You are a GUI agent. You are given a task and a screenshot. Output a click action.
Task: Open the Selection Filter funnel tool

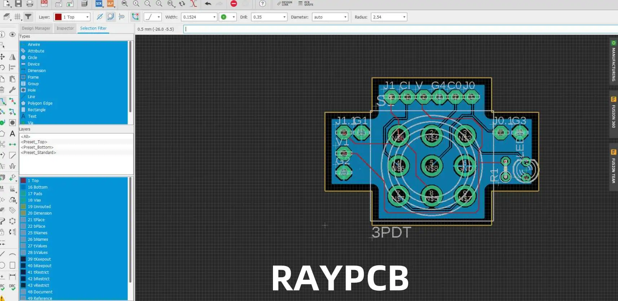coord(28,17)
